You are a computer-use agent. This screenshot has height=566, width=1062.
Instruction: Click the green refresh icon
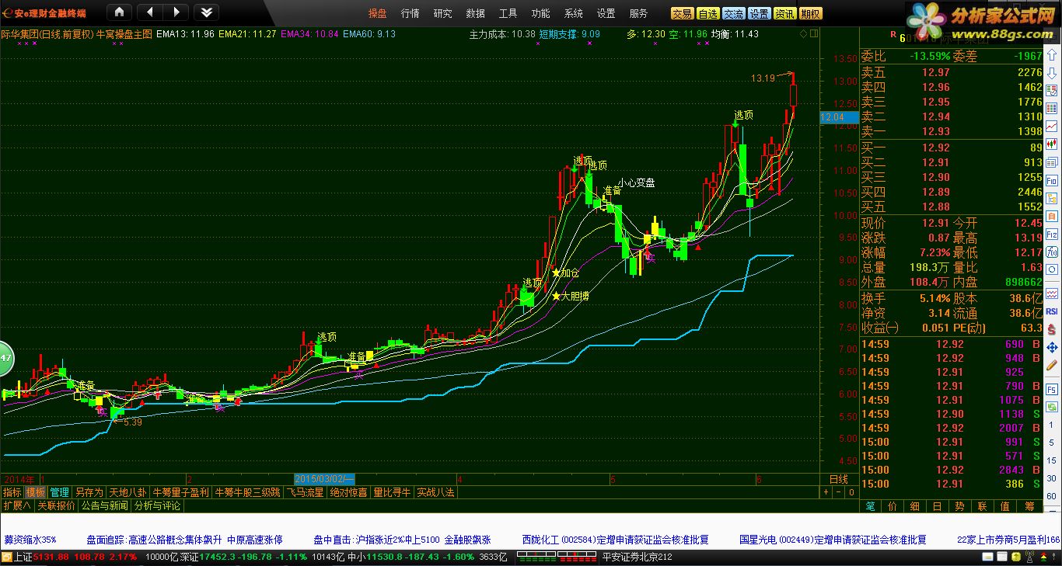(x=1052, y=407)
